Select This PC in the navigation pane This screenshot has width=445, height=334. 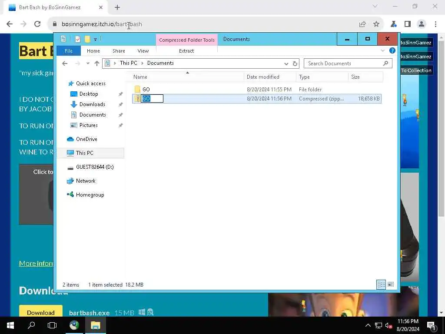(x=91, y=153)
